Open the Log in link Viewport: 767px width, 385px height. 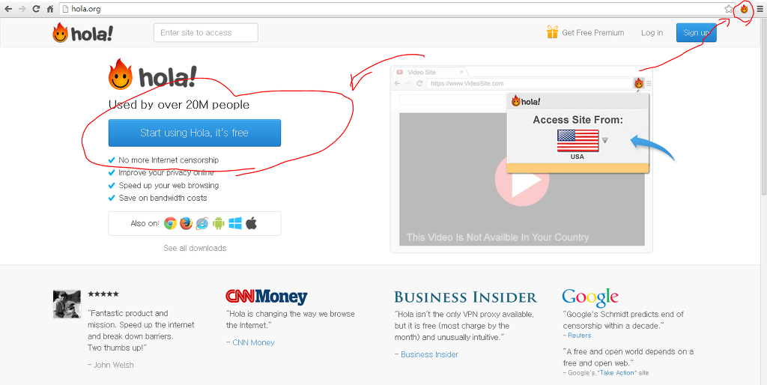(652, 33)
